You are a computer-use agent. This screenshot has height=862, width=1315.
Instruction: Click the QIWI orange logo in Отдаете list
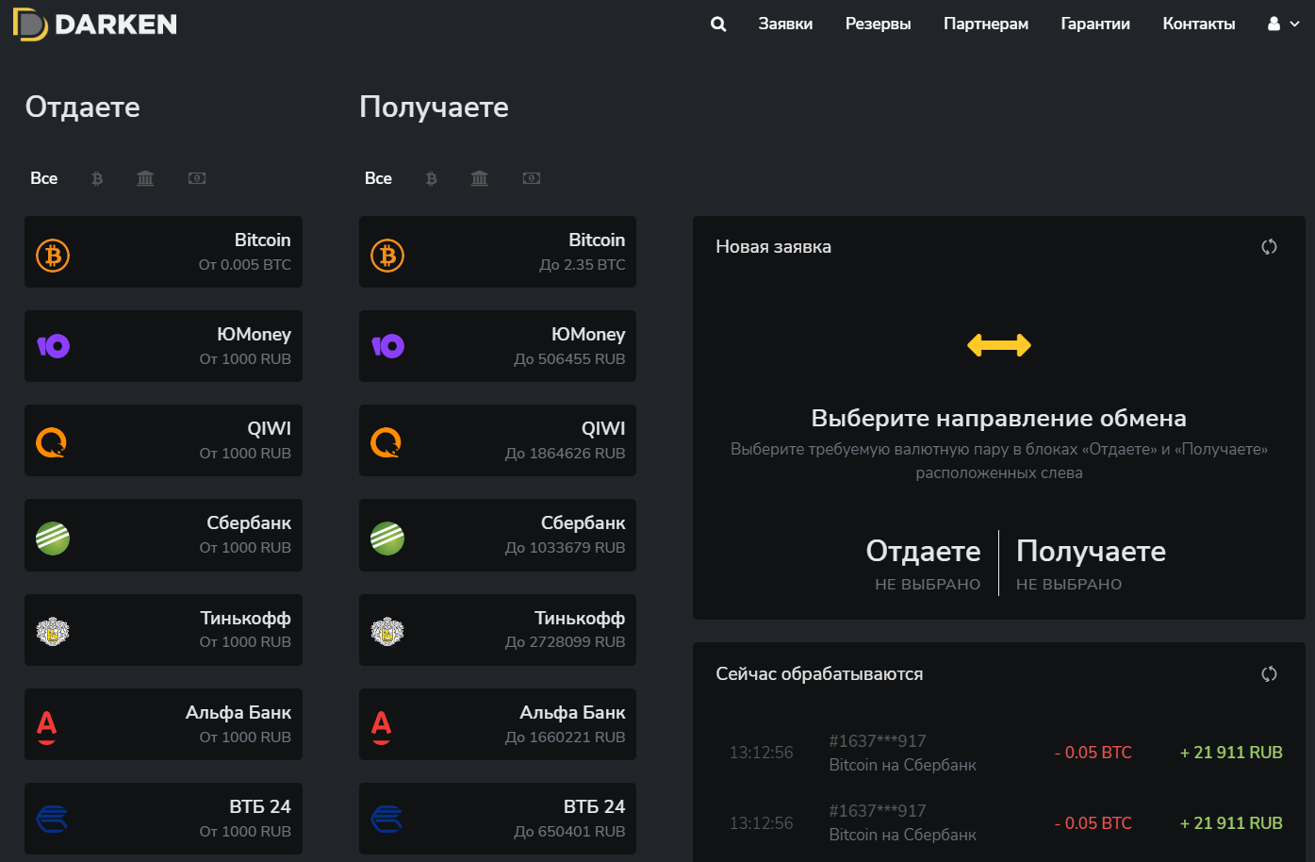52,442
